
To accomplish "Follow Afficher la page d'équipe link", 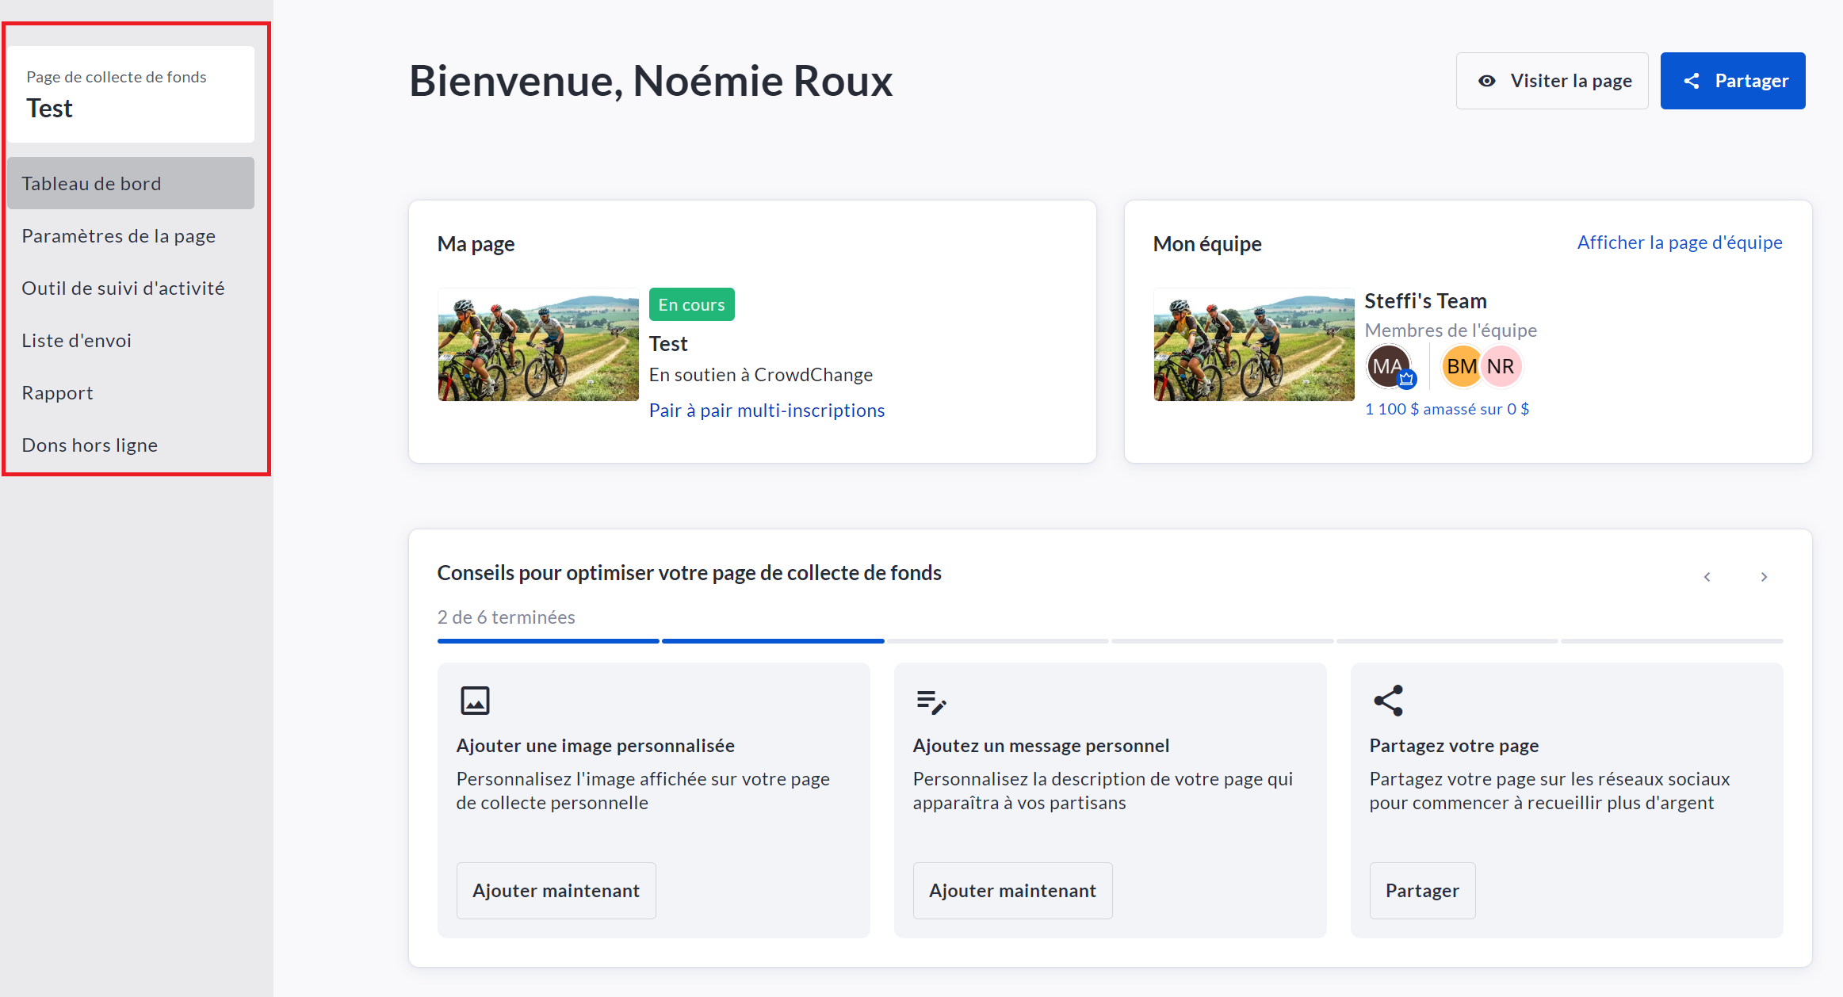I will click(x=1679, y=243).
